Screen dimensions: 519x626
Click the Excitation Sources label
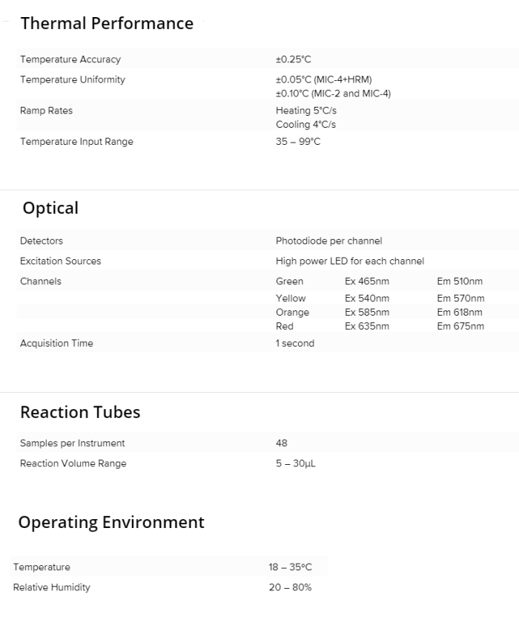[61, 261]
